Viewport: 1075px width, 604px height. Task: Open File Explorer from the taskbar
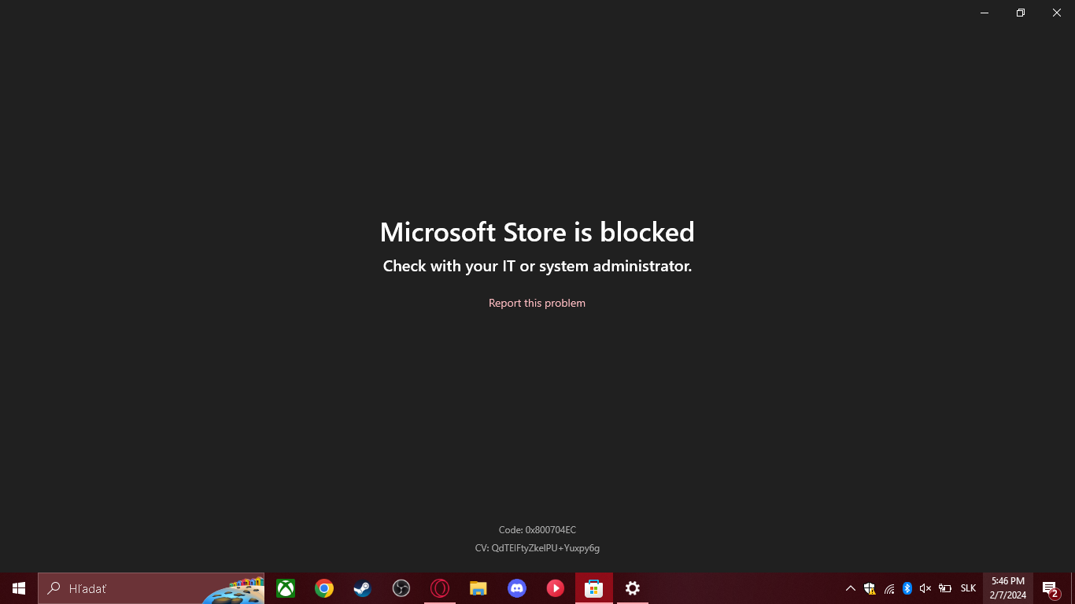[478, 588]
